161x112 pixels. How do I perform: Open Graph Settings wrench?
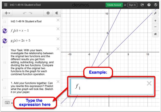pyautogui.click(x=155, y=13)
